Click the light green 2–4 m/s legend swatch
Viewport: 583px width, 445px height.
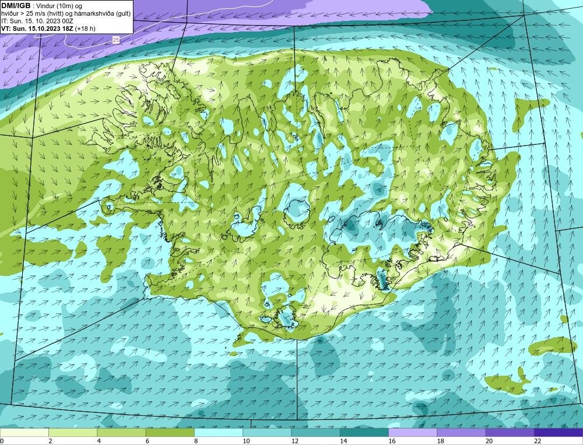(x=73, y=432)
